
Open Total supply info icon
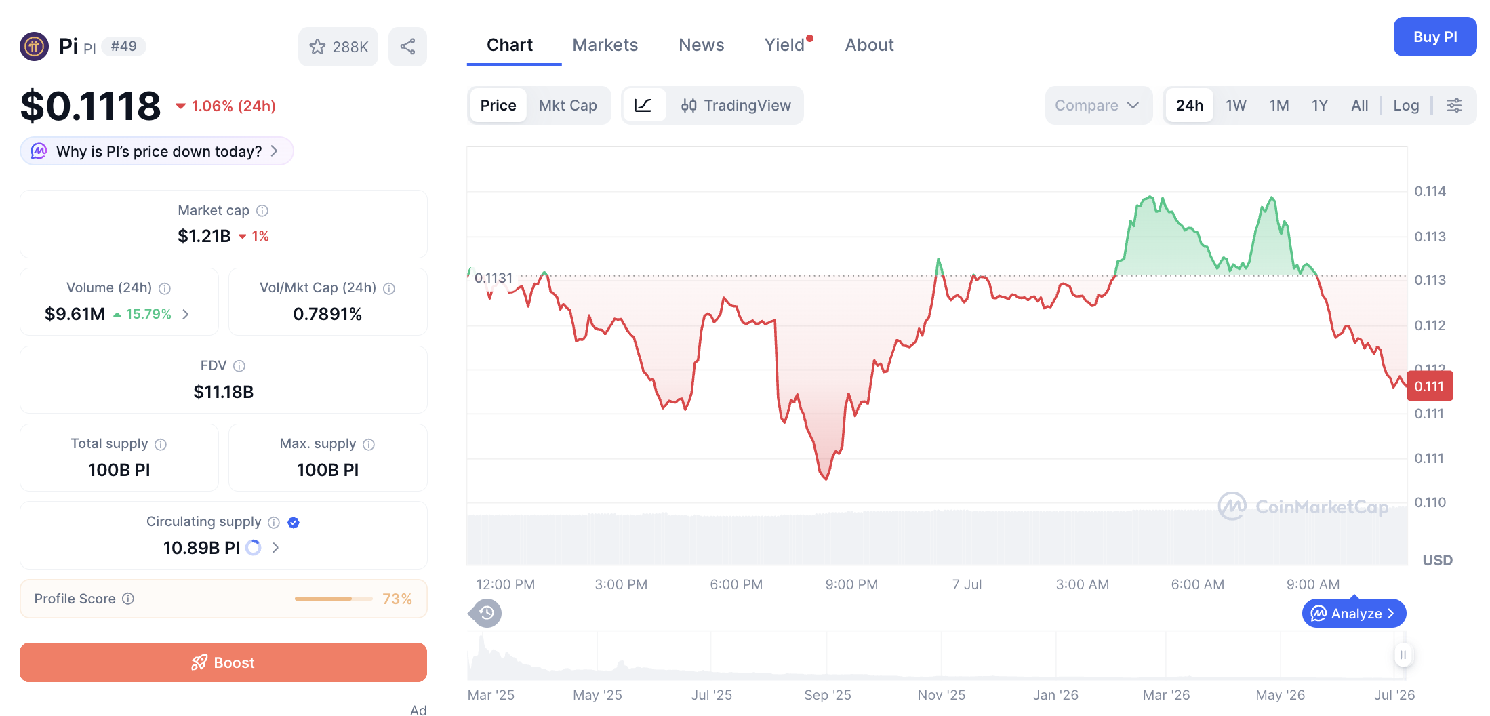[x=161, y=445]
